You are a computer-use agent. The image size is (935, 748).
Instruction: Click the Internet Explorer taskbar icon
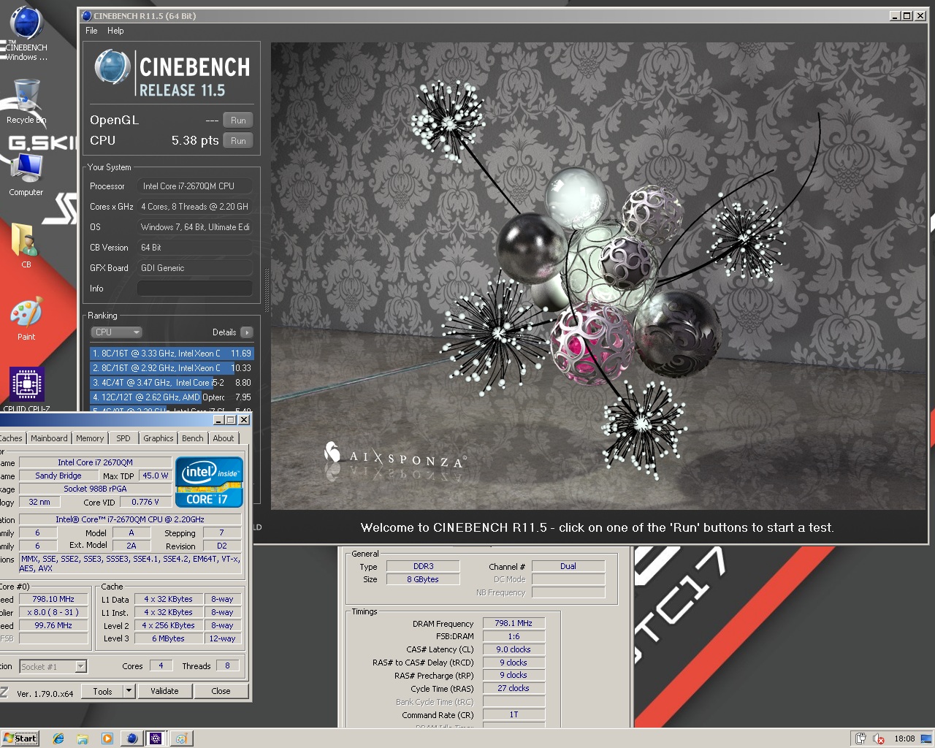click(x=58, y=739)
